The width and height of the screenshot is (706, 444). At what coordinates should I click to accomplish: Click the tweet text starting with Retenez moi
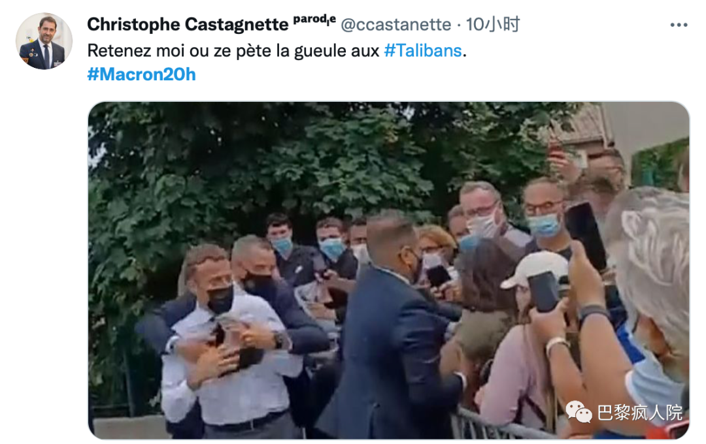click(277, 50)
